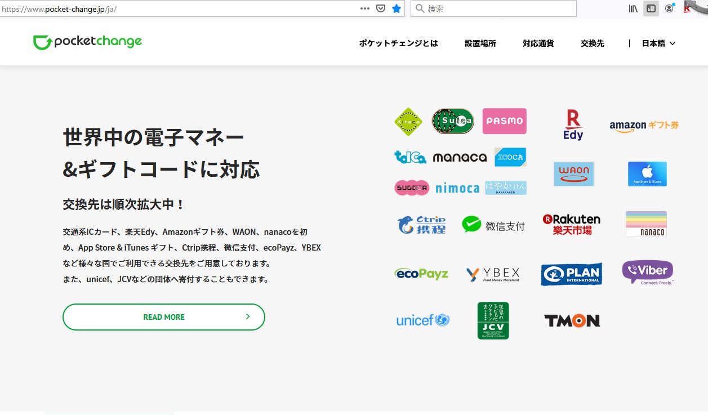Click the YBEX logo
The height and width of the screenshot is (415, 708).
(x=493, y=274)
